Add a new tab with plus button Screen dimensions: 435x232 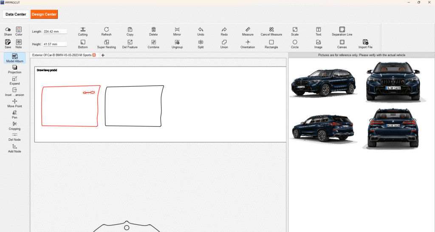(103, 55)
